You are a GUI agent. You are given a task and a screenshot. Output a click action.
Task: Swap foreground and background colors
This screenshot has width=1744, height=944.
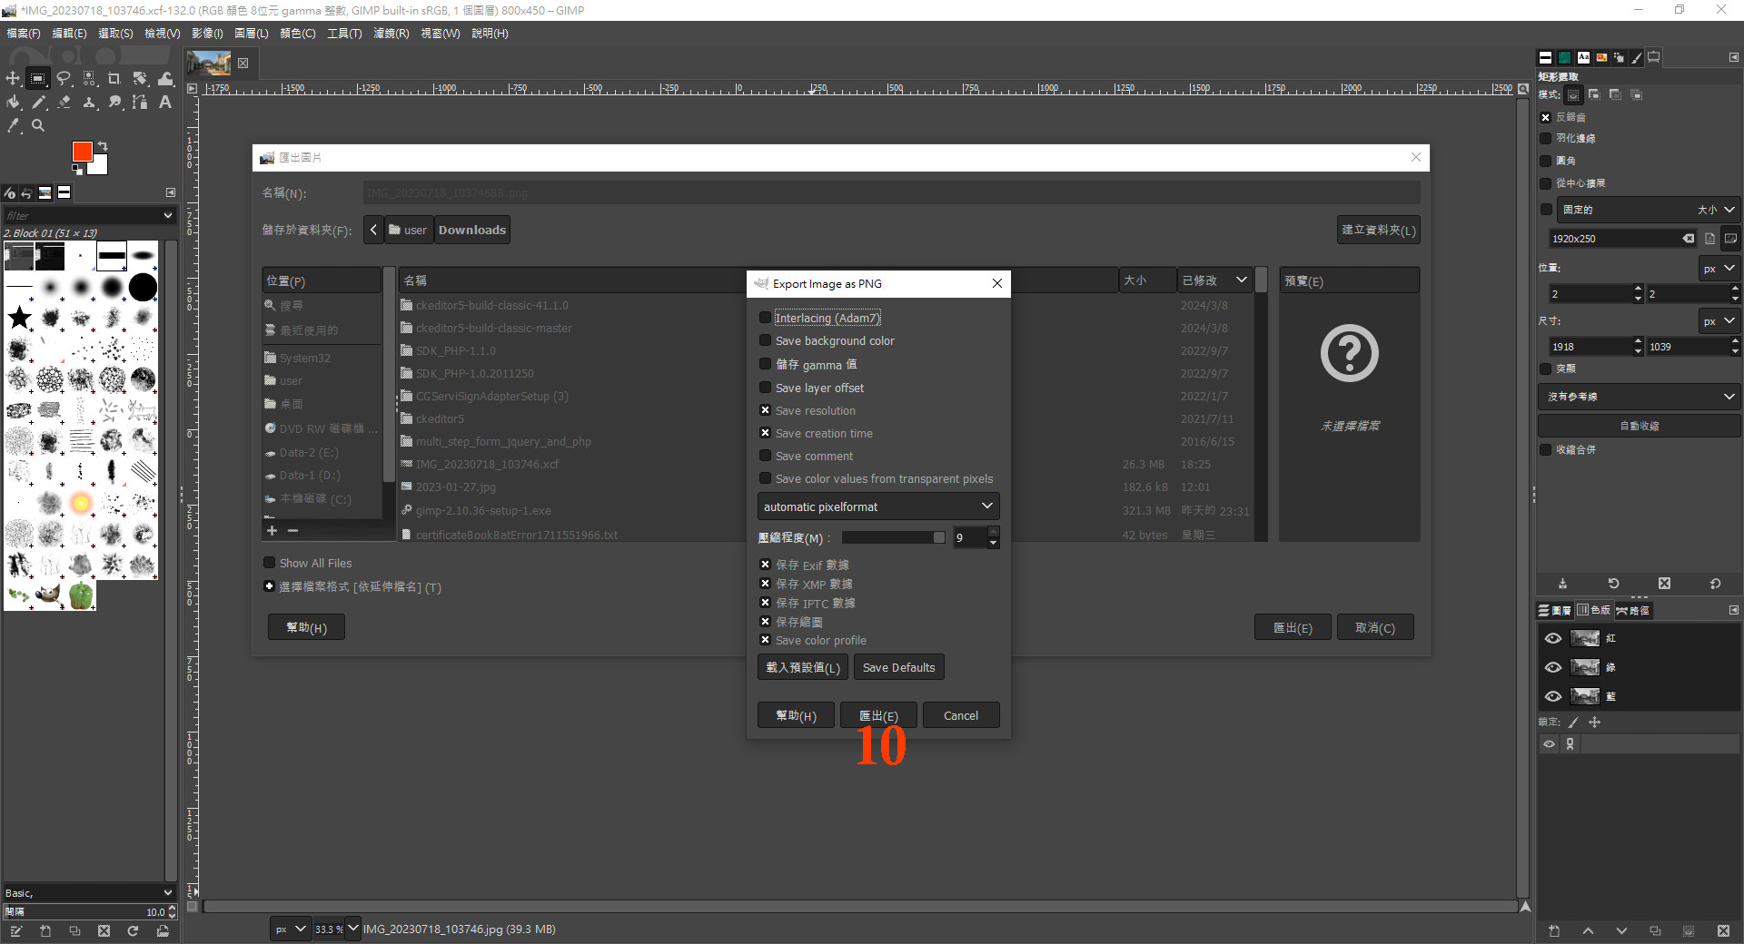tap(103, 146)
